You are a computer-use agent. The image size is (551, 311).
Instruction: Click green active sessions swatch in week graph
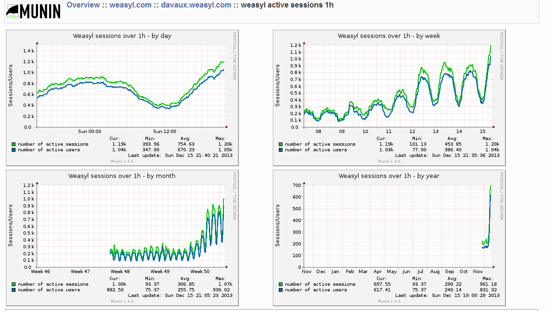click(281, 144)
